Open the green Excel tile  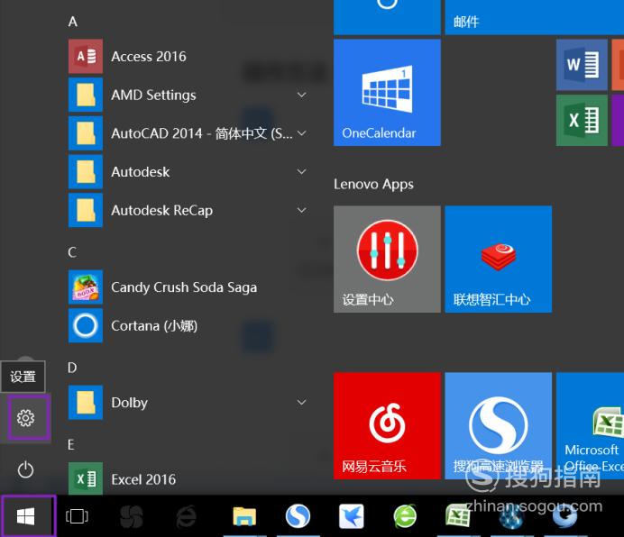[x=582, y=120]
